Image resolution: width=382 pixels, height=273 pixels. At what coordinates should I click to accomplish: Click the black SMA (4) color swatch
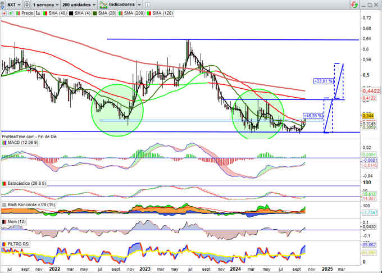[x=71, y=13]
